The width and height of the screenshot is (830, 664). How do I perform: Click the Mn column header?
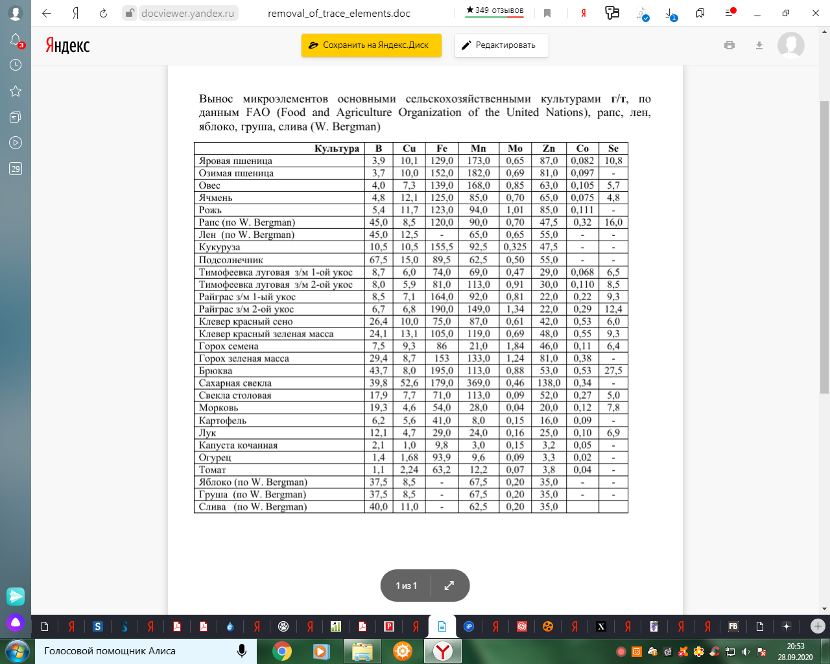[479, 148]
